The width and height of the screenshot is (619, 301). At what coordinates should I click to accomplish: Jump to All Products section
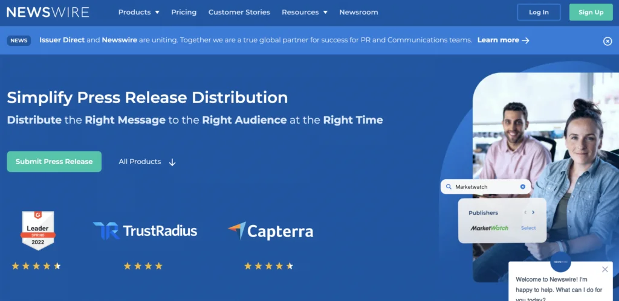coord(140,162)
